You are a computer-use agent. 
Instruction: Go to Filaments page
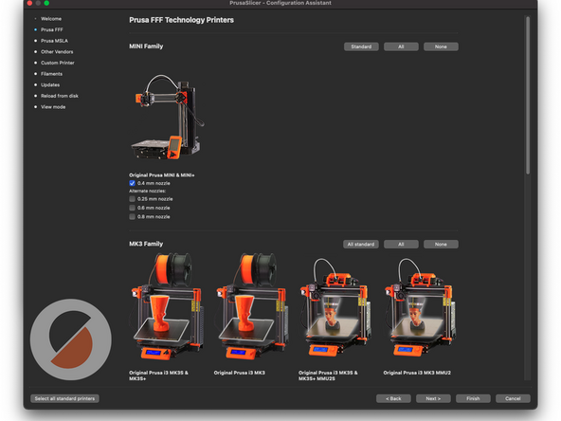pyautogui.click(x=51, y=74)
